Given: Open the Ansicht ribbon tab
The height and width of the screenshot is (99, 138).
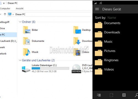Looking at the screenshot, I should pyautogui.click(x=20, y=9).
